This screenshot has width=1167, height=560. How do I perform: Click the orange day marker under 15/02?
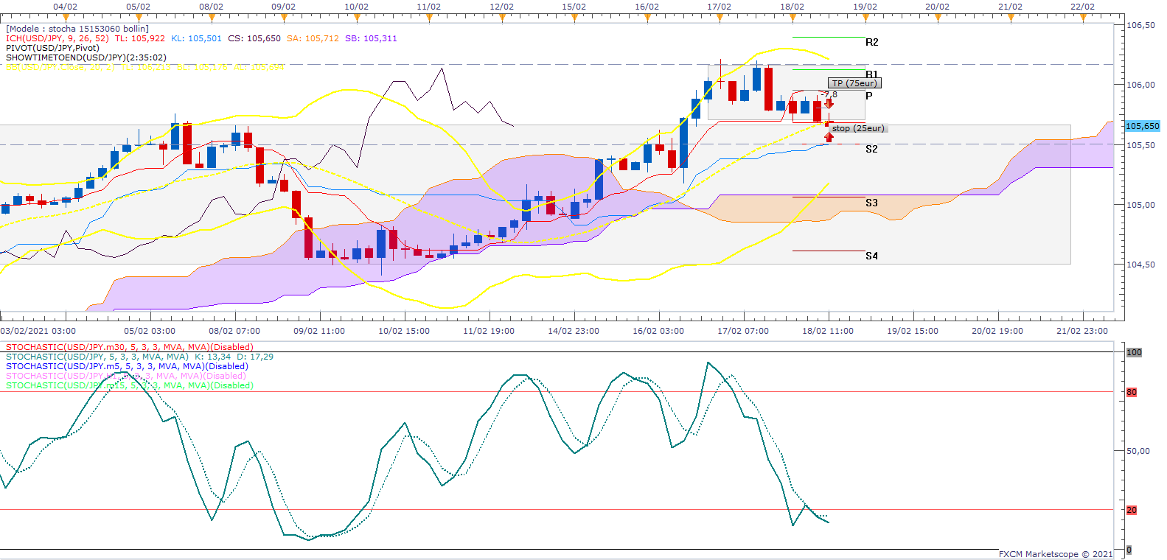[574, 17]
